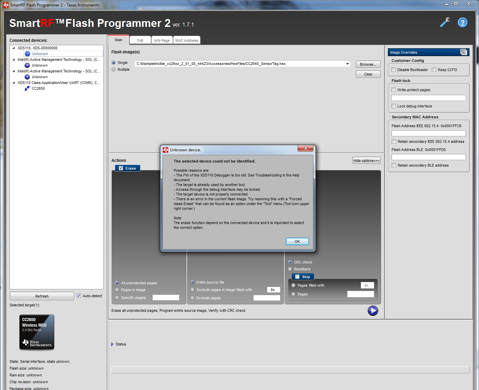The image size is (479, 390).
Task: Click the Exclude pages in image fill value field
Action: point(273,290)
